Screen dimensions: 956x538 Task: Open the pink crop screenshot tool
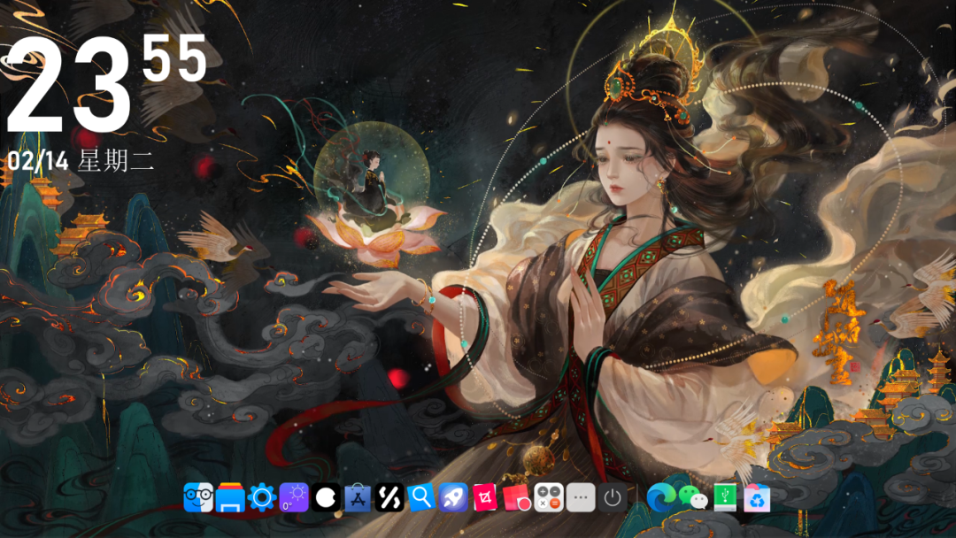(x=485, y=497)
